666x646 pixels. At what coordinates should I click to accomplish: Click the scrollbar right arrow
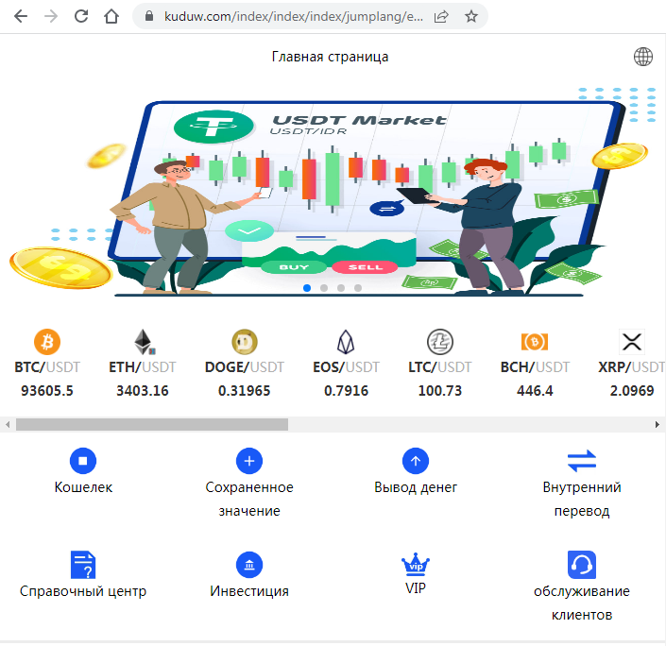[657, 424]
